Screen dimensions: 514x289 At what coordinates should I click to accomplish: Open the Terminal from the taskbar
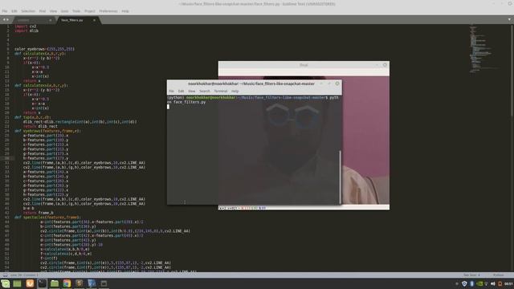pyautogui.click(x=43, y=283)
